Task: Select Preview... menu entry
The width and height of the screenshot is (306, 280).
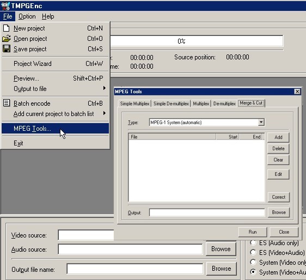Action: pyautogui.click(x=55, y=78)
